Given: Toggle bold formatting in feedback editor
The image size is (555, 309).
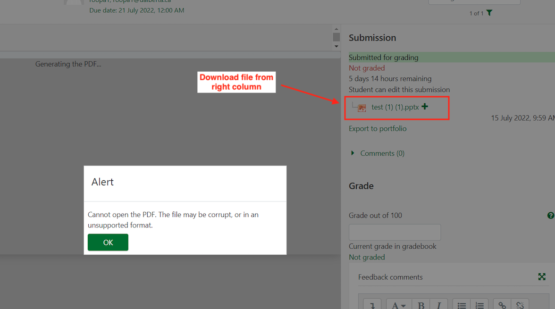Looking at the screenshot, I should pos(421,305).
